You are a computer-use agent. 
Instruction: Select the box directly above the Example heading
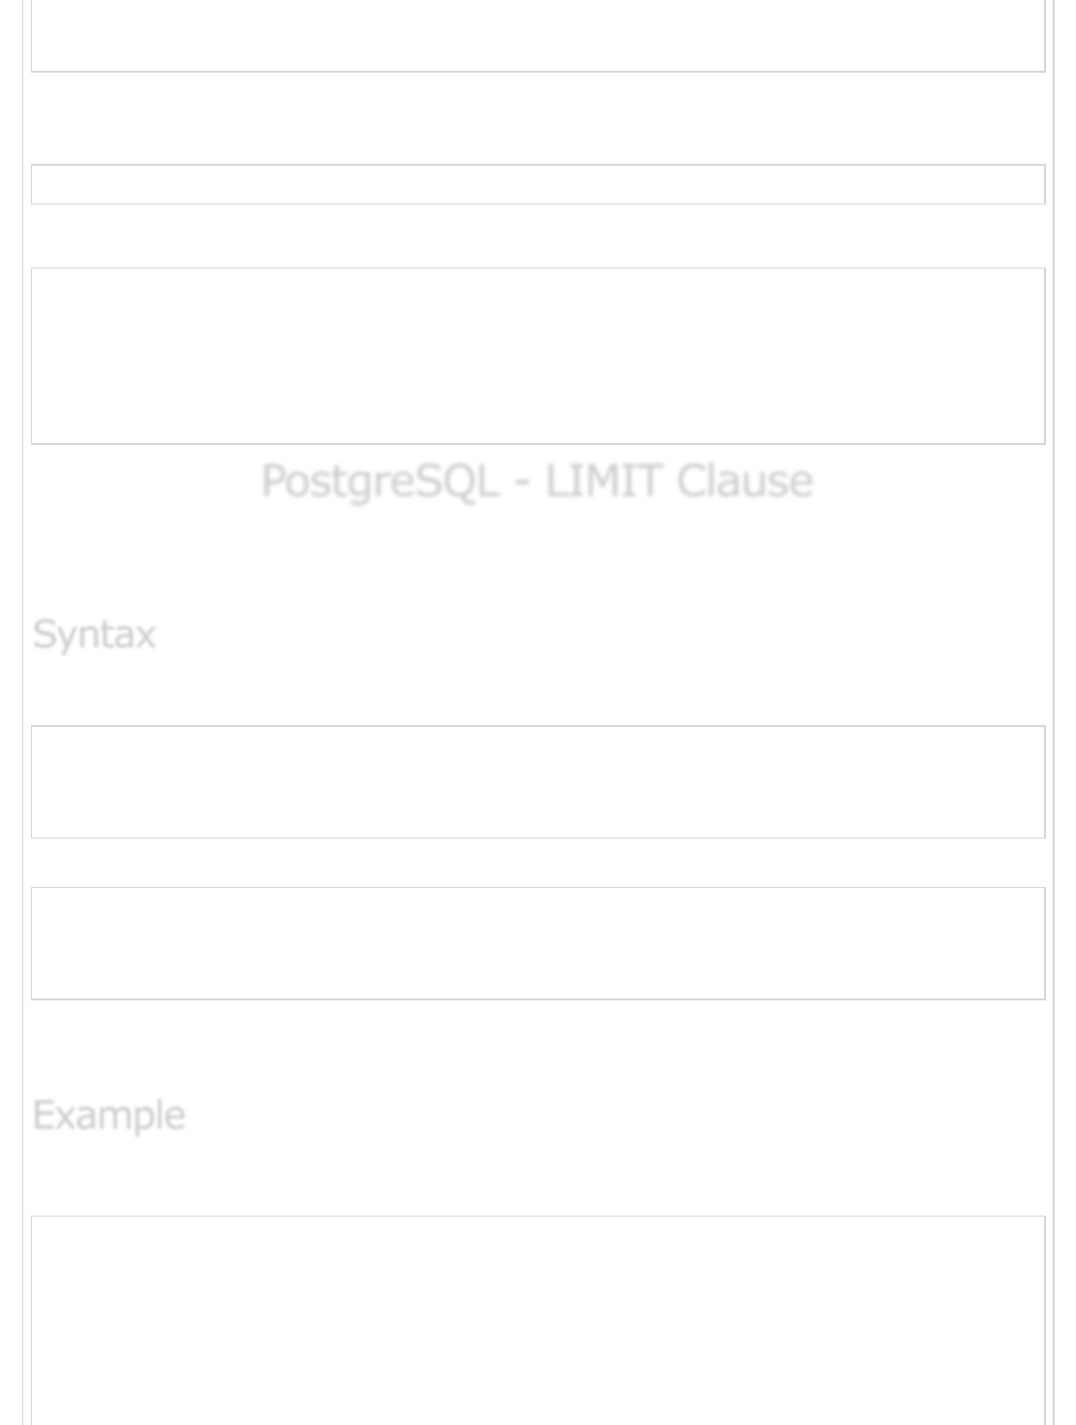[538, 943]
